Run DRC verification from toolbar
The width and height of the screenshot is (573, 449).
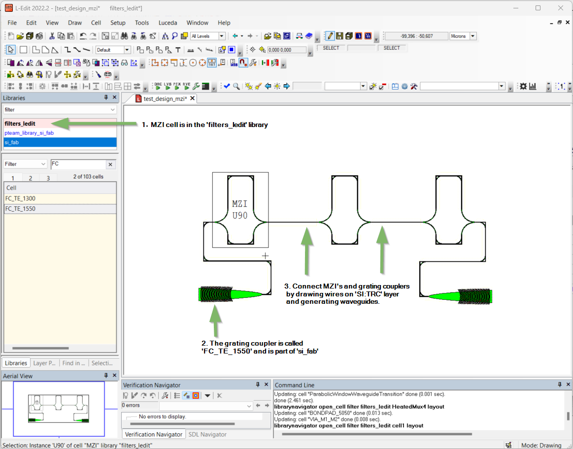click(x=158, y=86)
